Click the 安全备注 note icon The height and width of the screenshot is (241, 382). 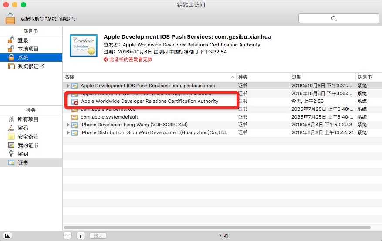tap(11, 136)
